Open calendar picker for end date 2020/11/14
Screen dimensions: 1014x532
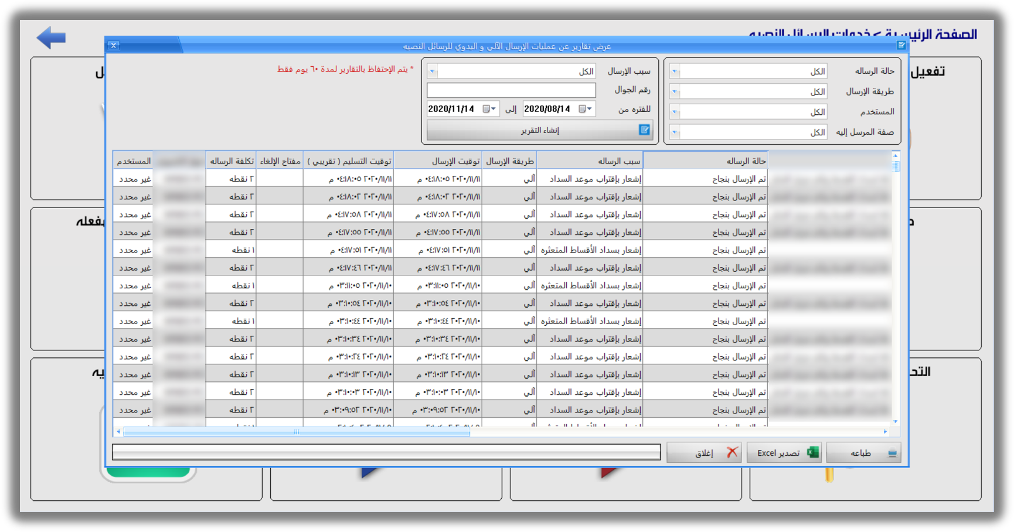point(489,109)
